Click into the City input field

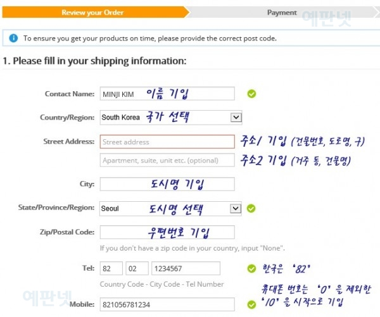tap(167, 184)
